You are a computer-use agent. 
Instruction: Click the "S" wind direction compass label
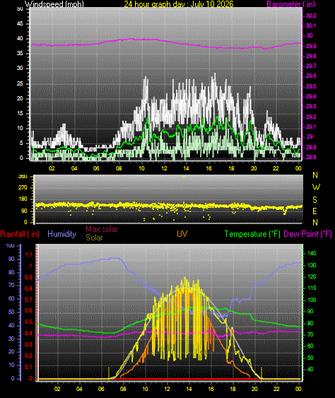click(x=315, y=200)
